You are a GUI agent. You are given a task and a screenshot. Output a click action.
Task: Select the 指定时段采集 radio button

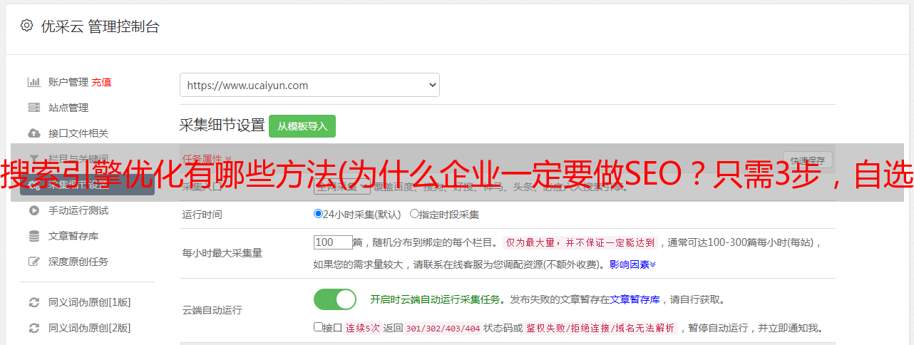(x=414, y=213)
